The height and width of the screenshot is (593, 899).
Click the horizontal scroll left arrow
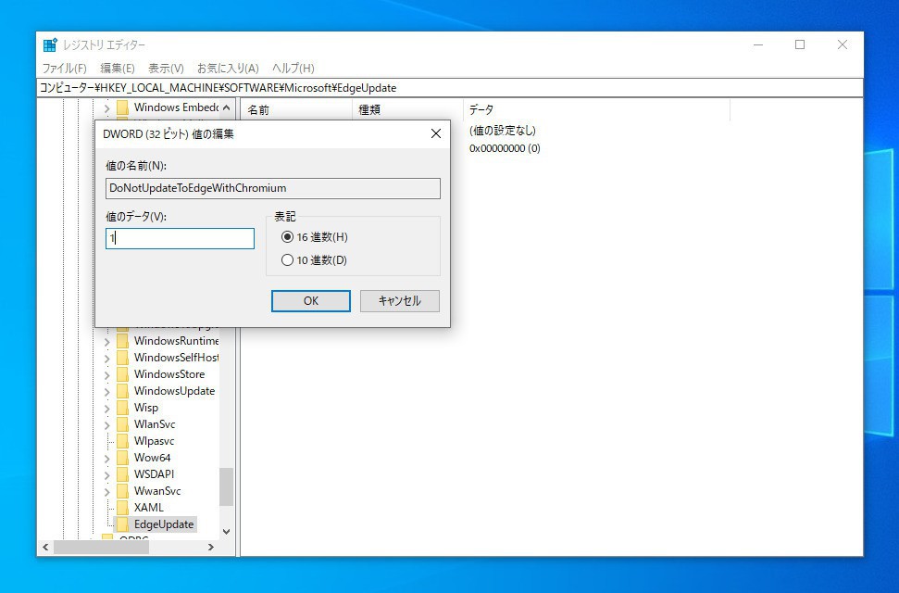click(x=45, y=548)
